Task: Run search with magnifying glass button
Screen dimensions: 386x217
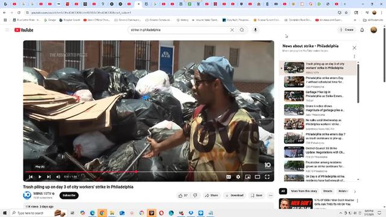Action: point(242,30)
